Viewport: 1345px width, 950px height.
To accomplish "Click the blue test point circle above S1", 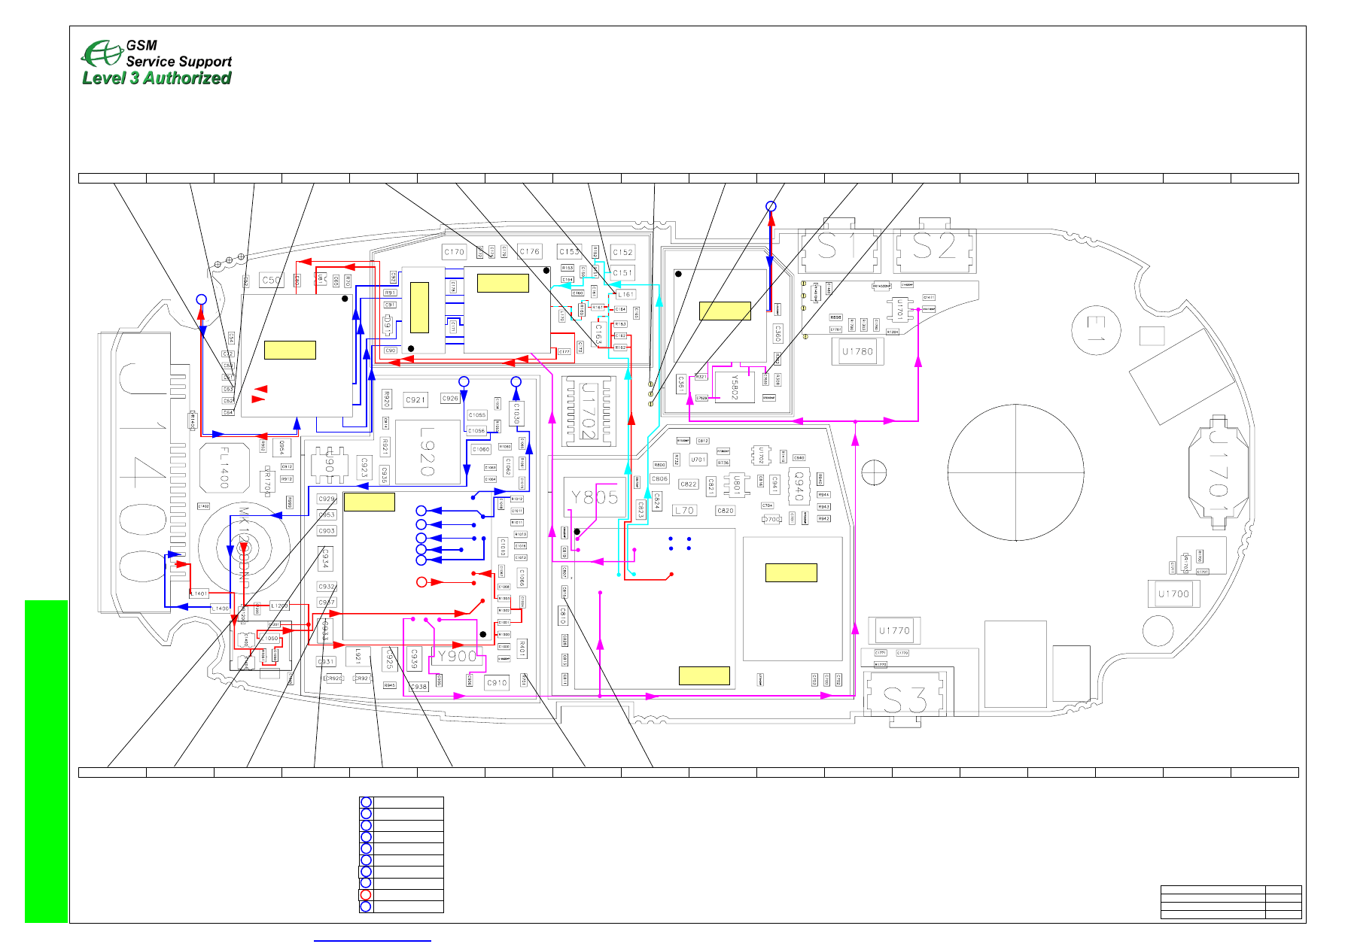I will point(771,206).
